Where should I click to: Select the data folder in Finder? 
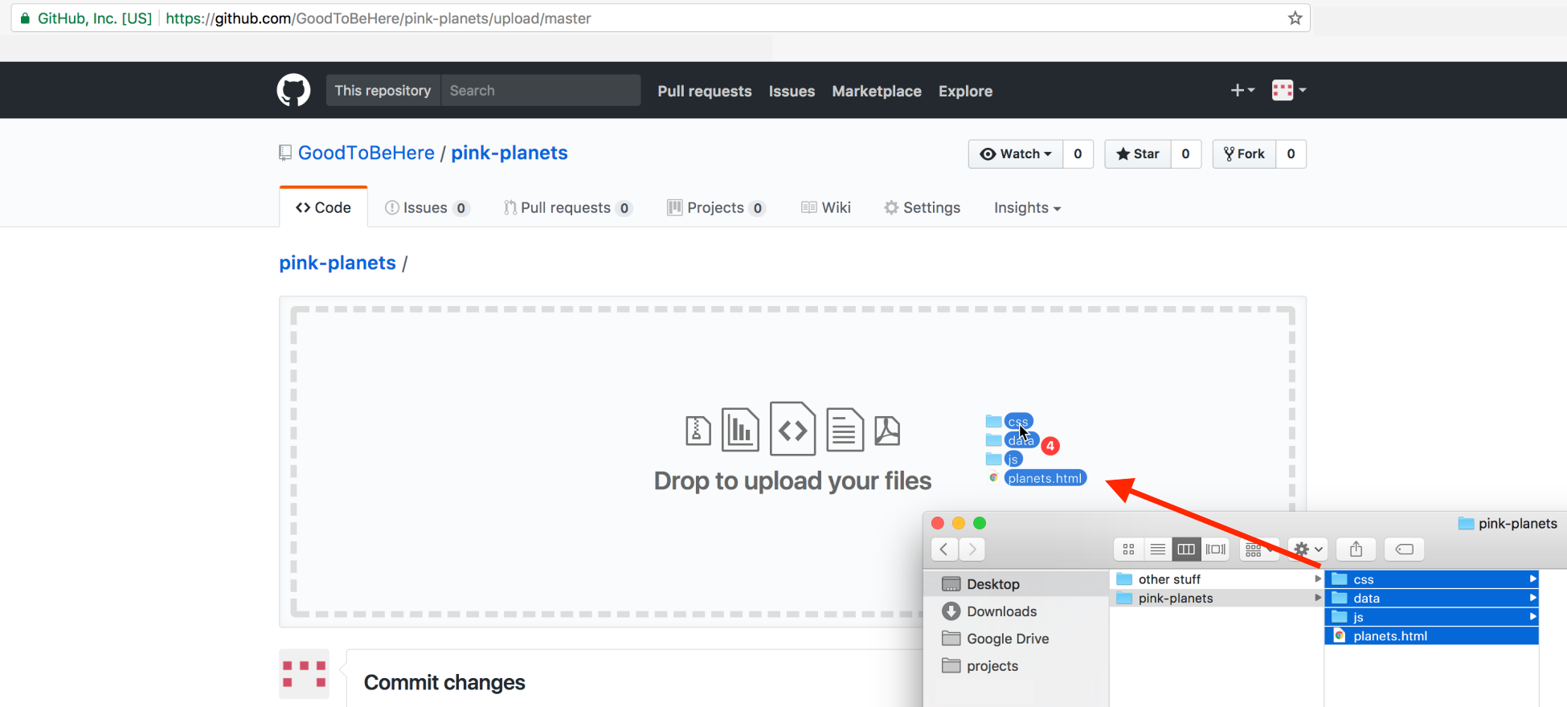point(1431,598)
